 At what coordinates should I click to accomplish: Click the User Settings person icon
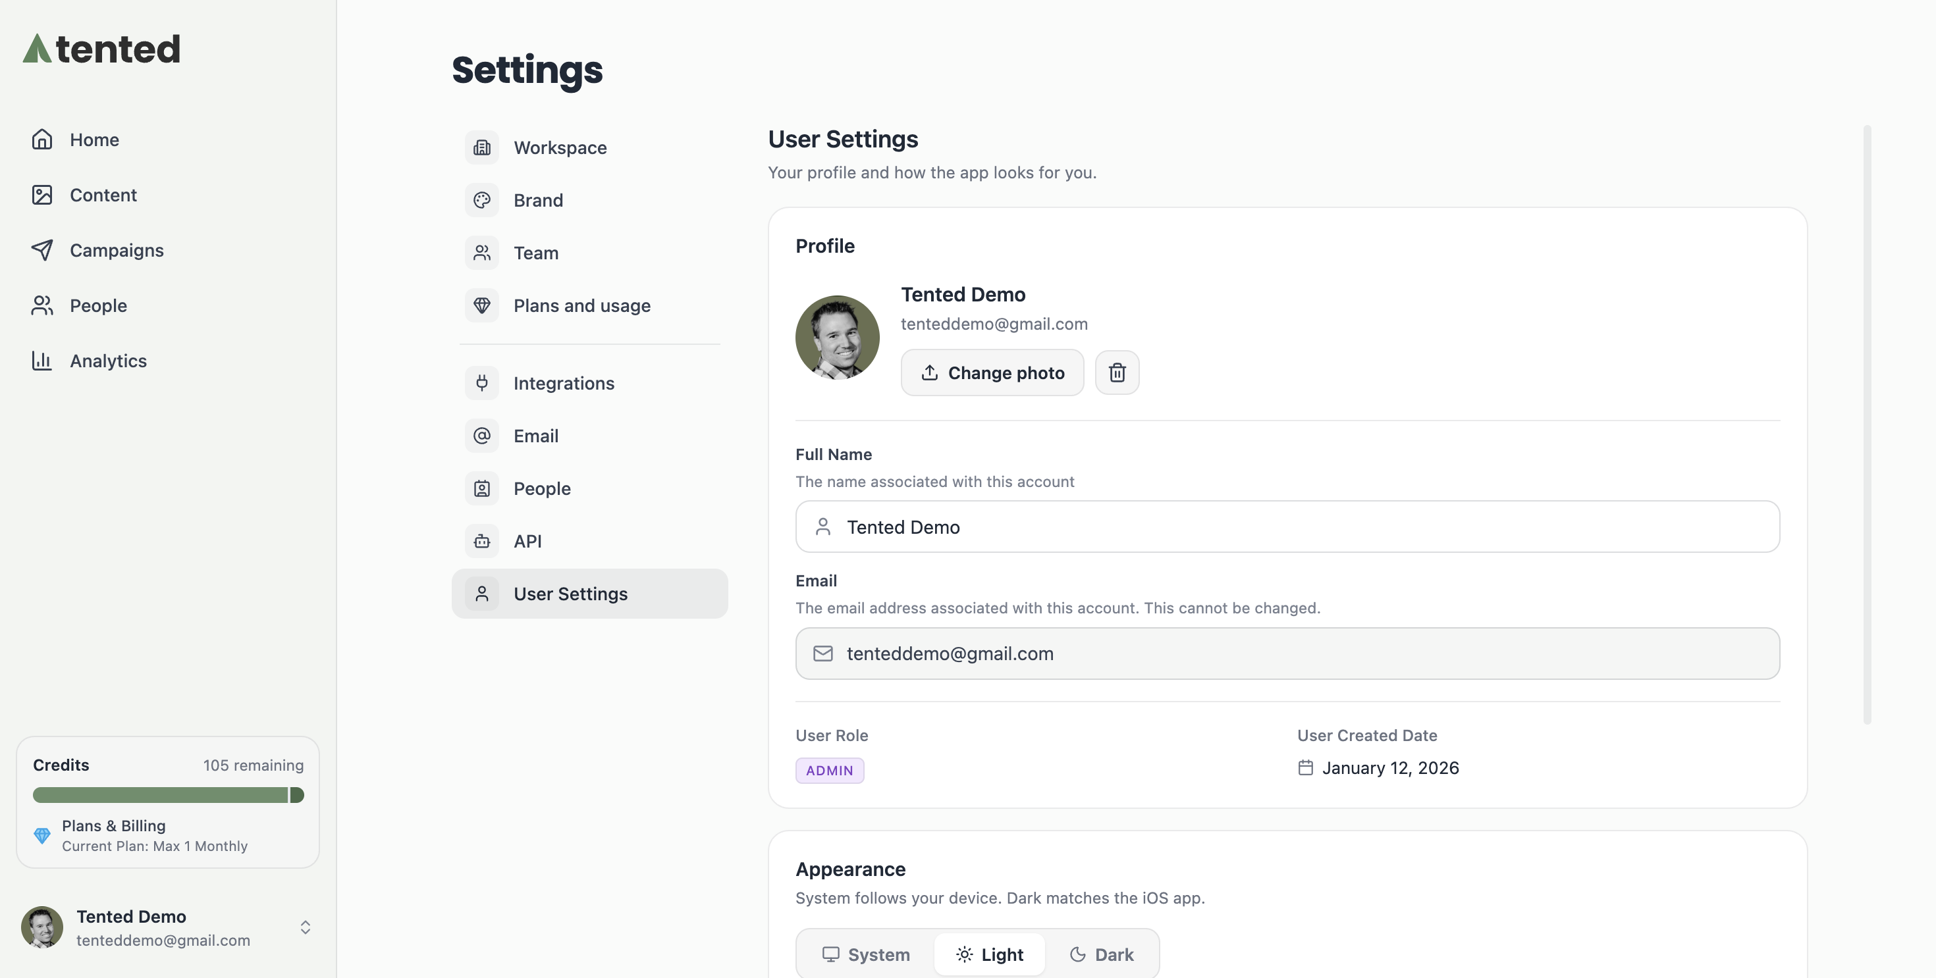pyautogui.click(x=482, y=594)
